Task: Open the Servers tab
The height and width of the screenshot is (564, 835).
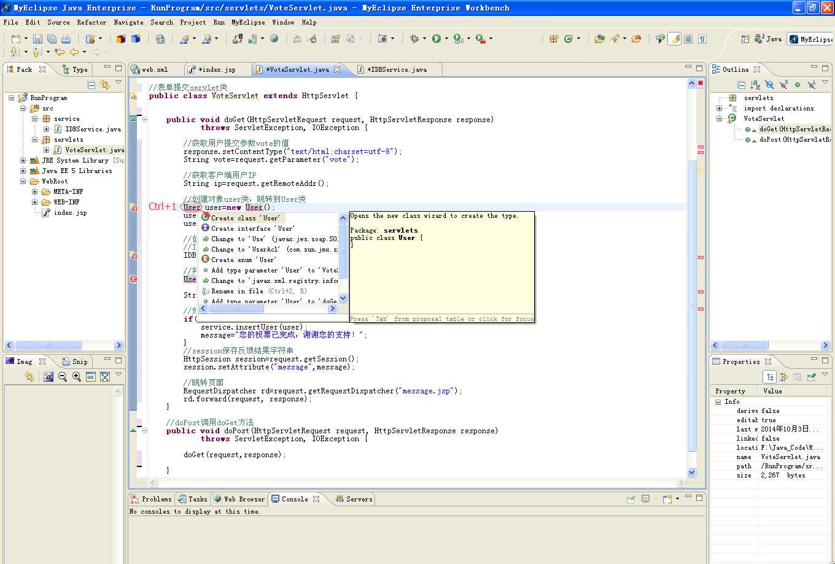Action: [x=354, y=499]
